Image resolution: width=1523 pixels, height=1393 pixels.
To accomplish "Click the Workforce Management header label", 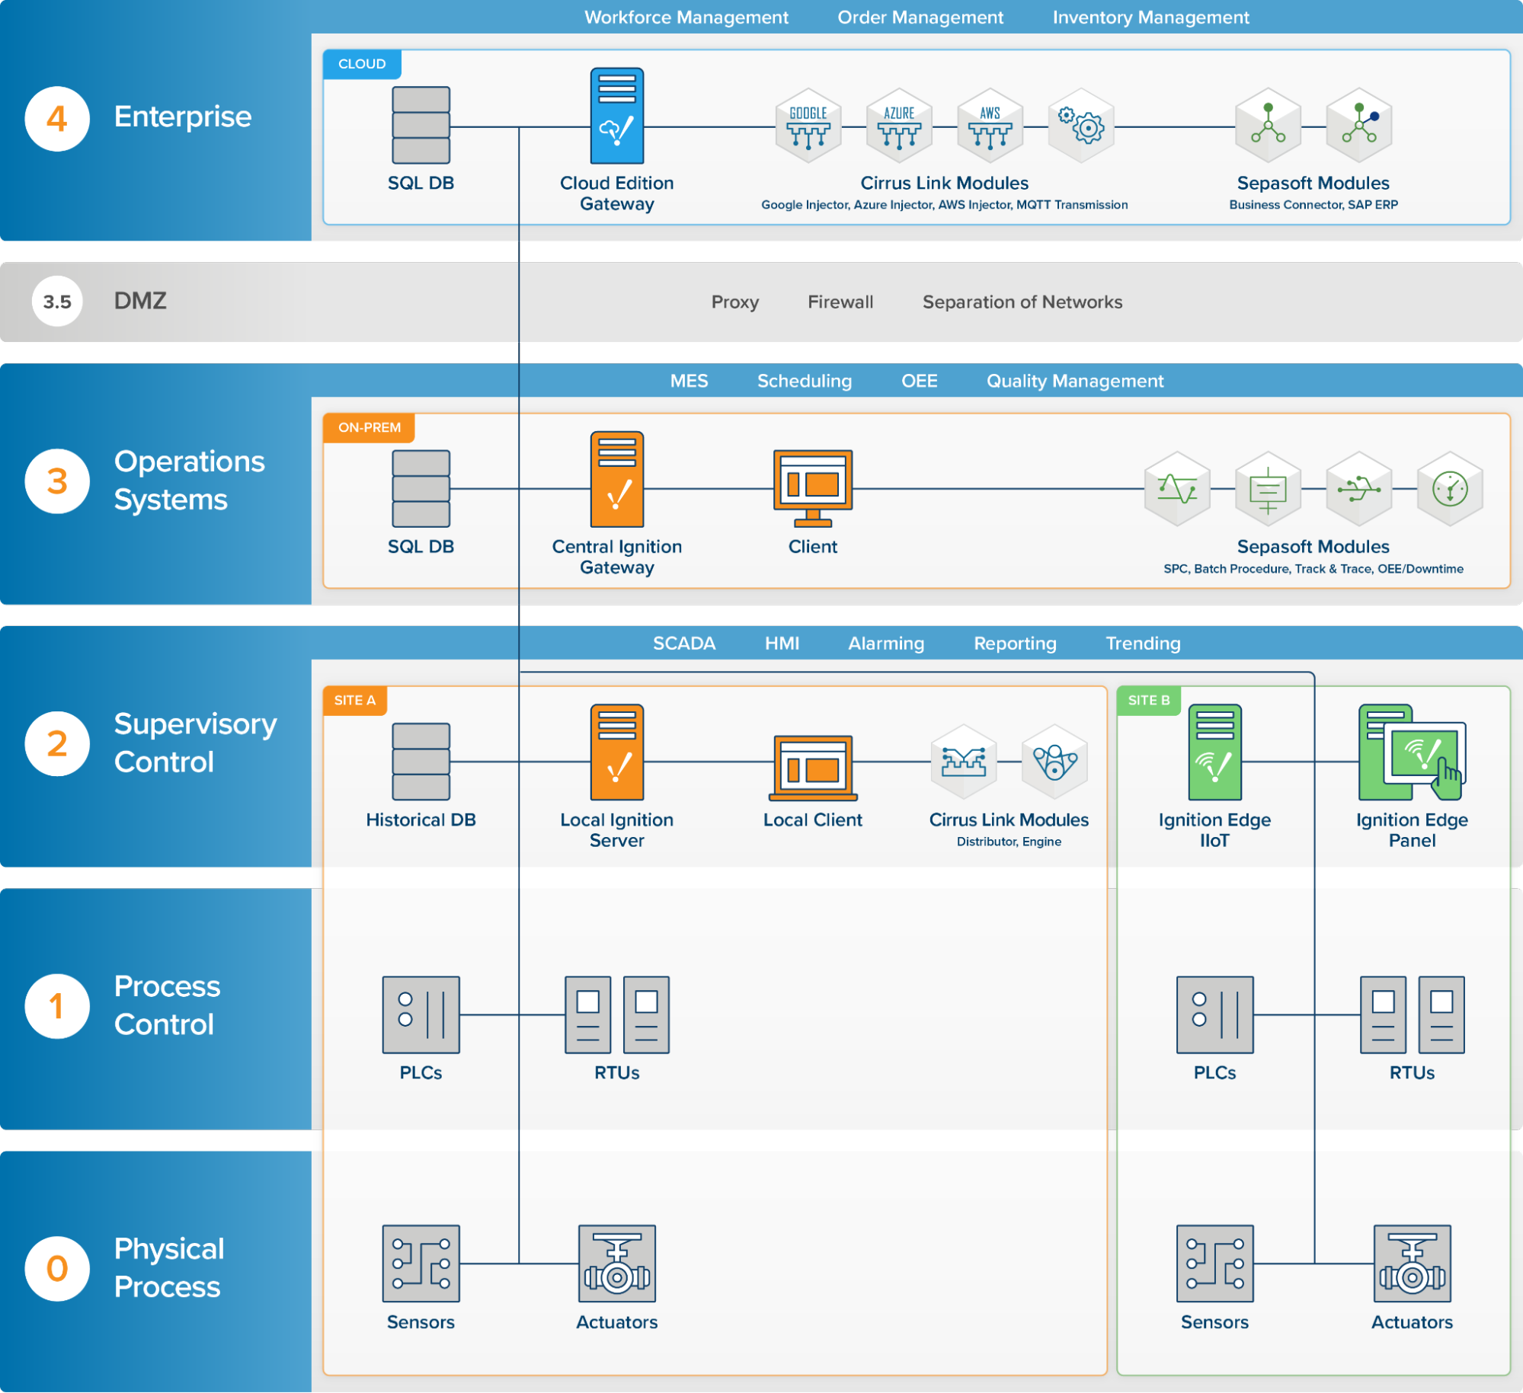I will pos(686,17).
